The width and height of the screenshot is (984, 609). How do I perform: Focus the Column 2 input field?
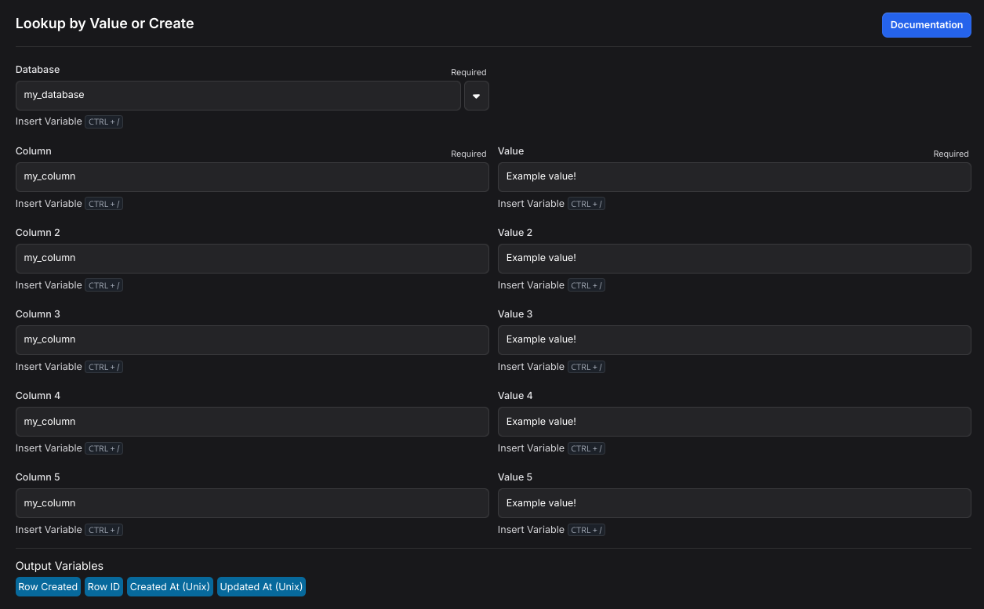click(252, 259)
